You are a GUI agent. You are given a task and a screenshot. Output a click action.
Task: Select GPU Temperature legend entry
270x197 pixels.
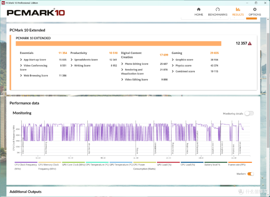tap(121, 165)
